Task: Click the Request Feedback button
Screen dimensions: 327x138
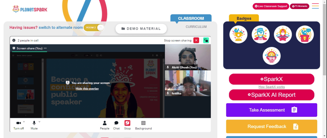Action: coord(271,126)
